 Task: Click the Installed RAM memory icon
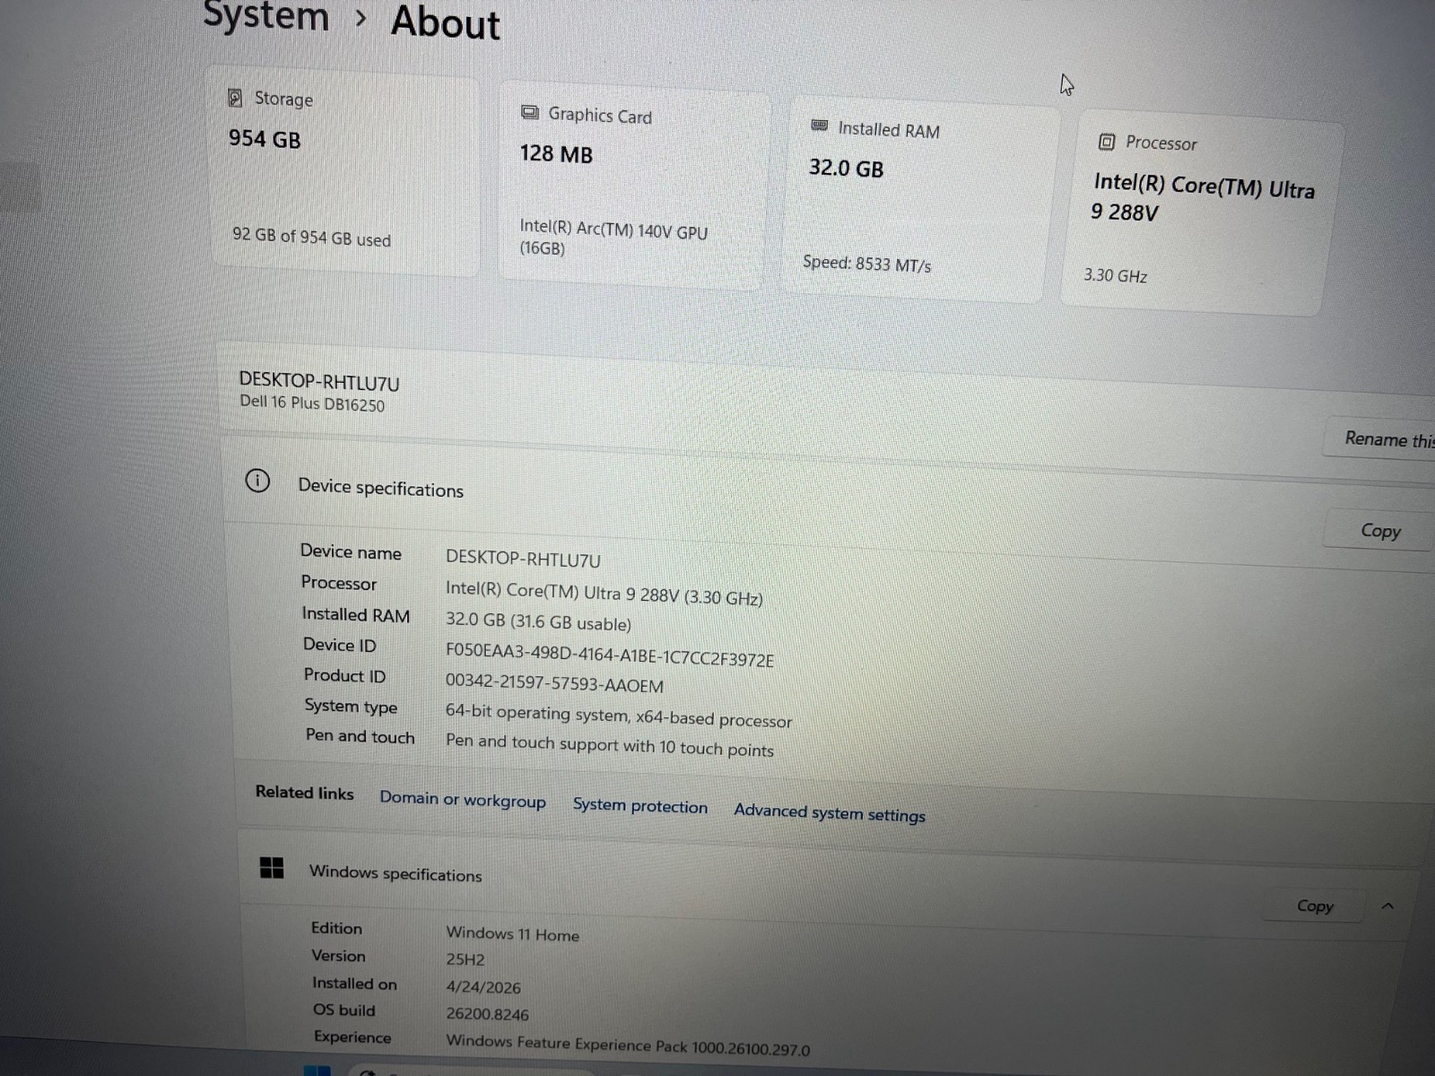point(819,126)
